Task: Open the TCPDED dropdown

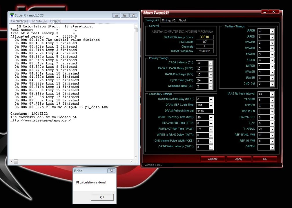Action: (272, 106)
